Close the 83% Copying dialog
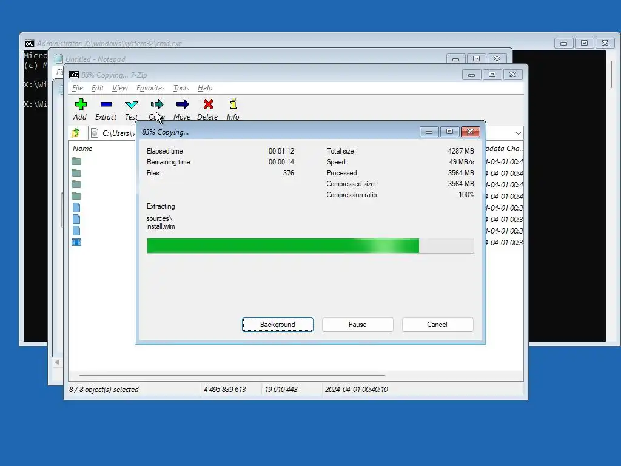The image size is (621, 466). pyautogui.click(x=471, y=132)
